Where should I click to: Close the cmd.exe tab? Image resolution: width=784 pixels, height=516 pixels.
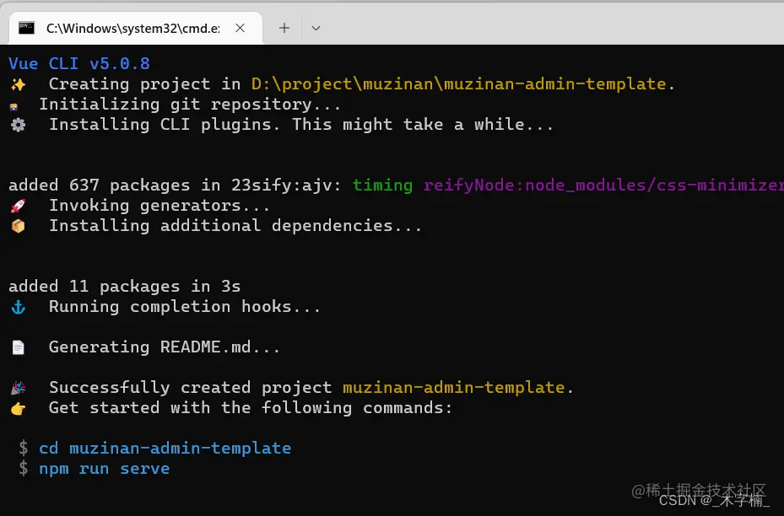pos(240,28)
